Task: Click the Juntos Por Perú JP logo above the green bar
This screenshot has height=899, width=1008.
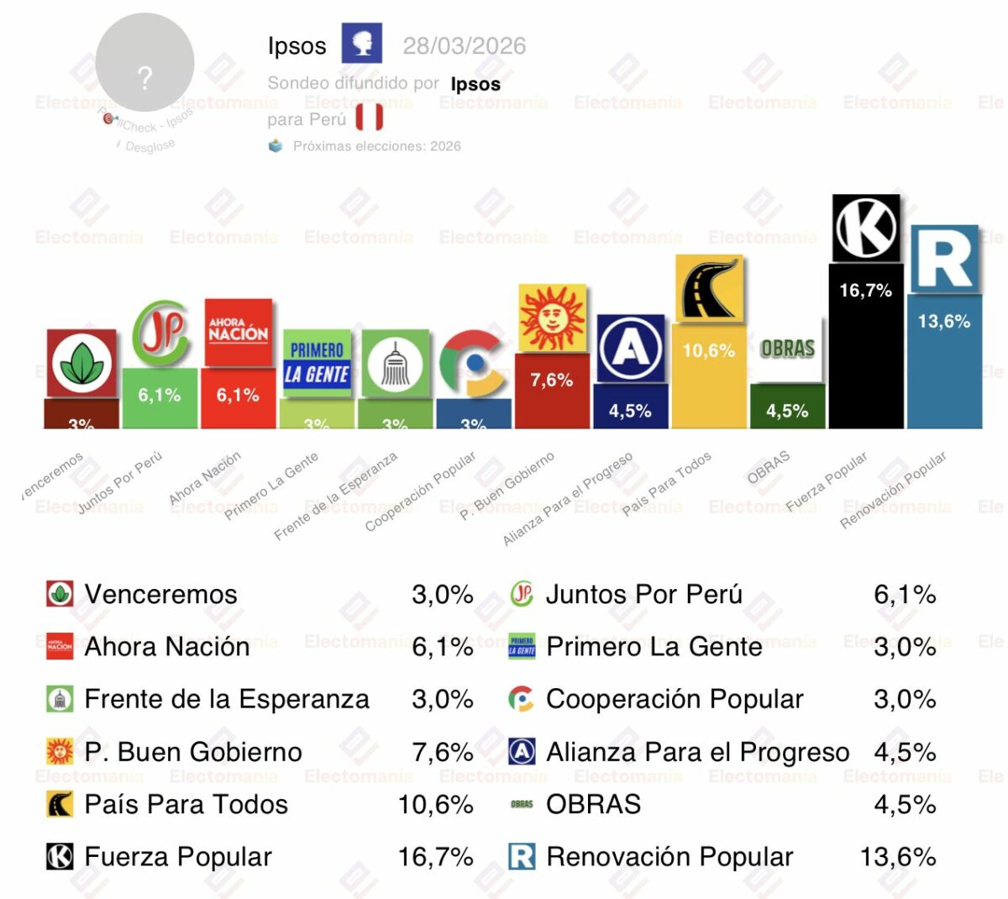Action: point(160,333)
